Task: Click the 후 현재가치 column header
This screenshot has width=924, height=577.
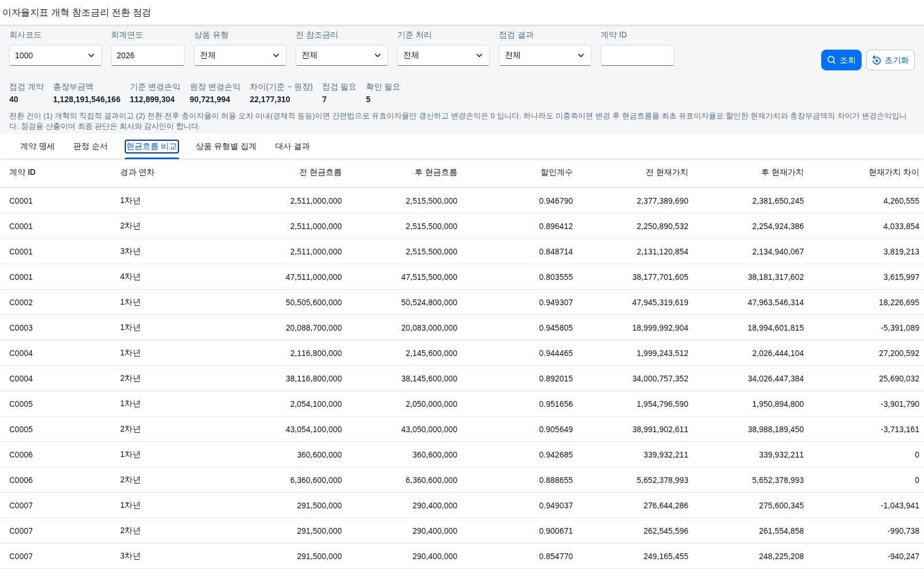Action: (783, 173)
